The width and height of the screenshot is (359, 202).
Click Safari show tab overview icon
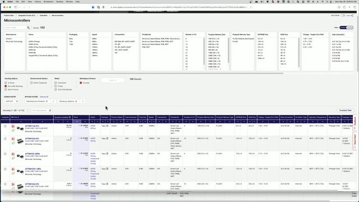pos(355,7)
